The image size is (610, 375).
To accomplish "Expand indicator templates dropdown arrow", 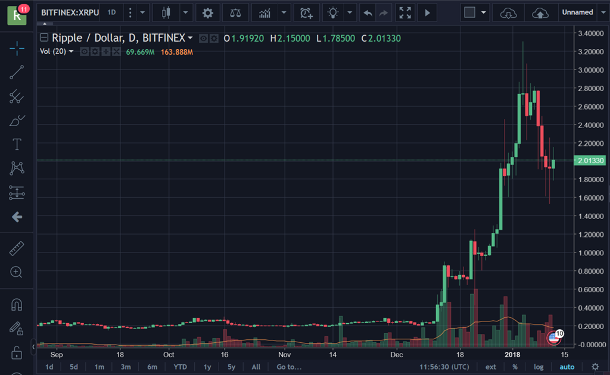I will tap(284, 13).
